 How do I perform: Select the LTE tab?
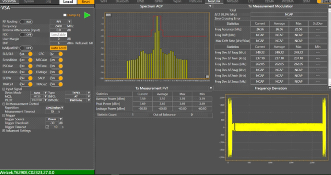(x=251, y=2)
